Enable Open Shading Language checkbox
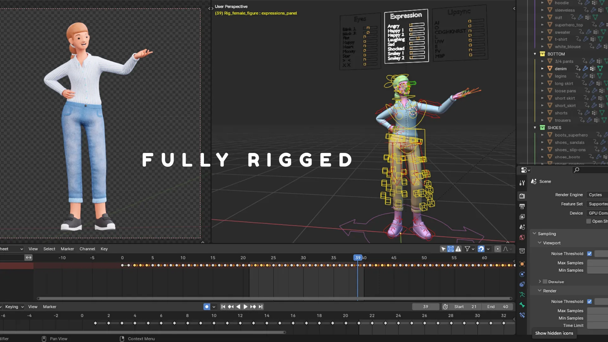The image size is (608, 342). tap(588, 221)
